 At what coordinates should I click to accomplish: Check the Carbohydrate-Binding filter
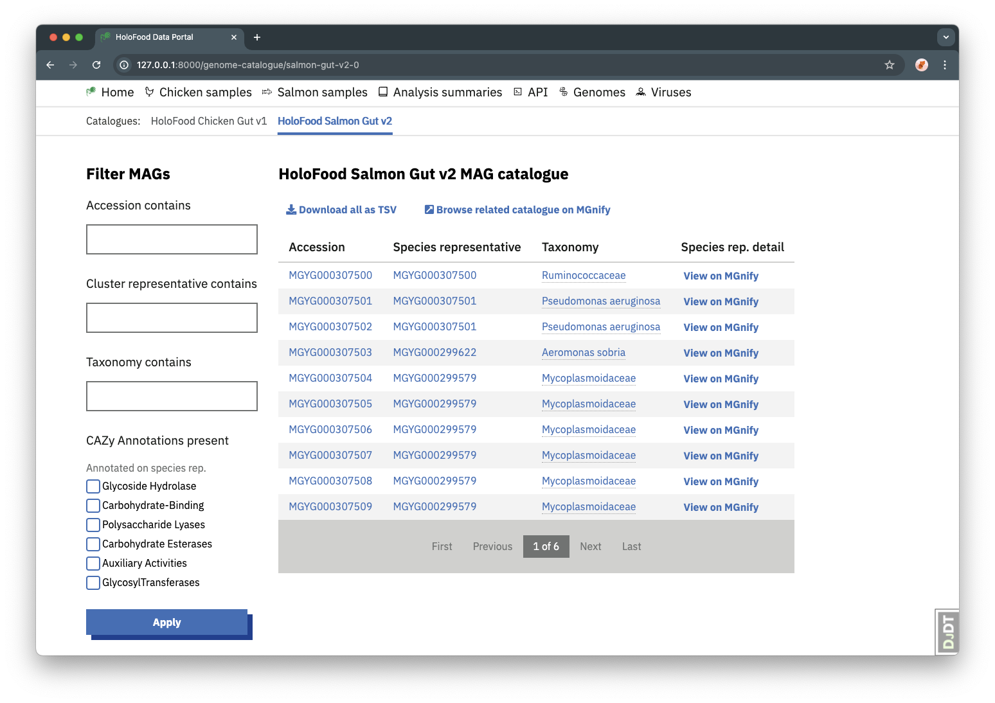coord(93,506)
